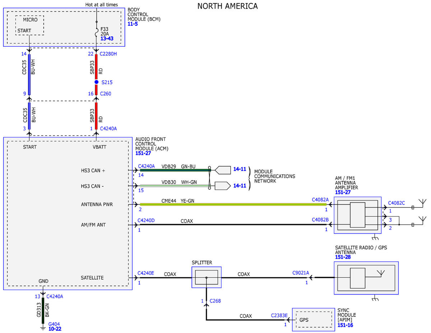Select the S215 splice label
The image size is (431, 333).
(107, 82)
